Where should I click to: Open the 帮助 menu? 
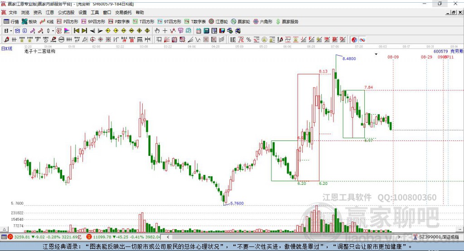[x=140, y=12]
